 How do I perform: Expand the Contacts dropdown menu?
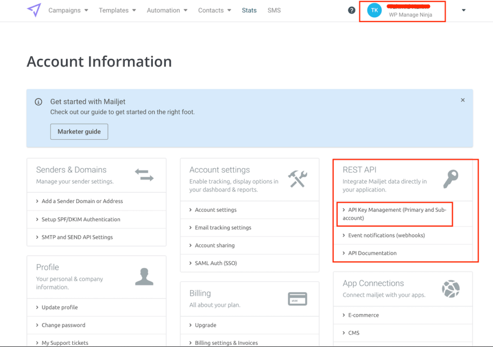click(x=214, y=11)
